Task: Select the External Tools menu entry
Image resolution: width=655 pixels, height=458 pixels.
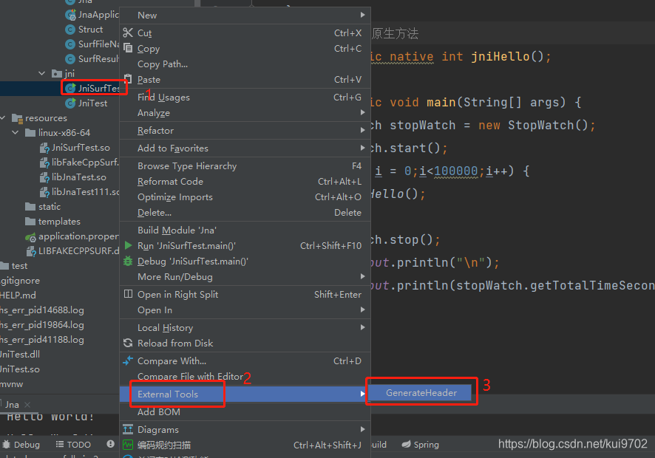Action: (245, 394)
